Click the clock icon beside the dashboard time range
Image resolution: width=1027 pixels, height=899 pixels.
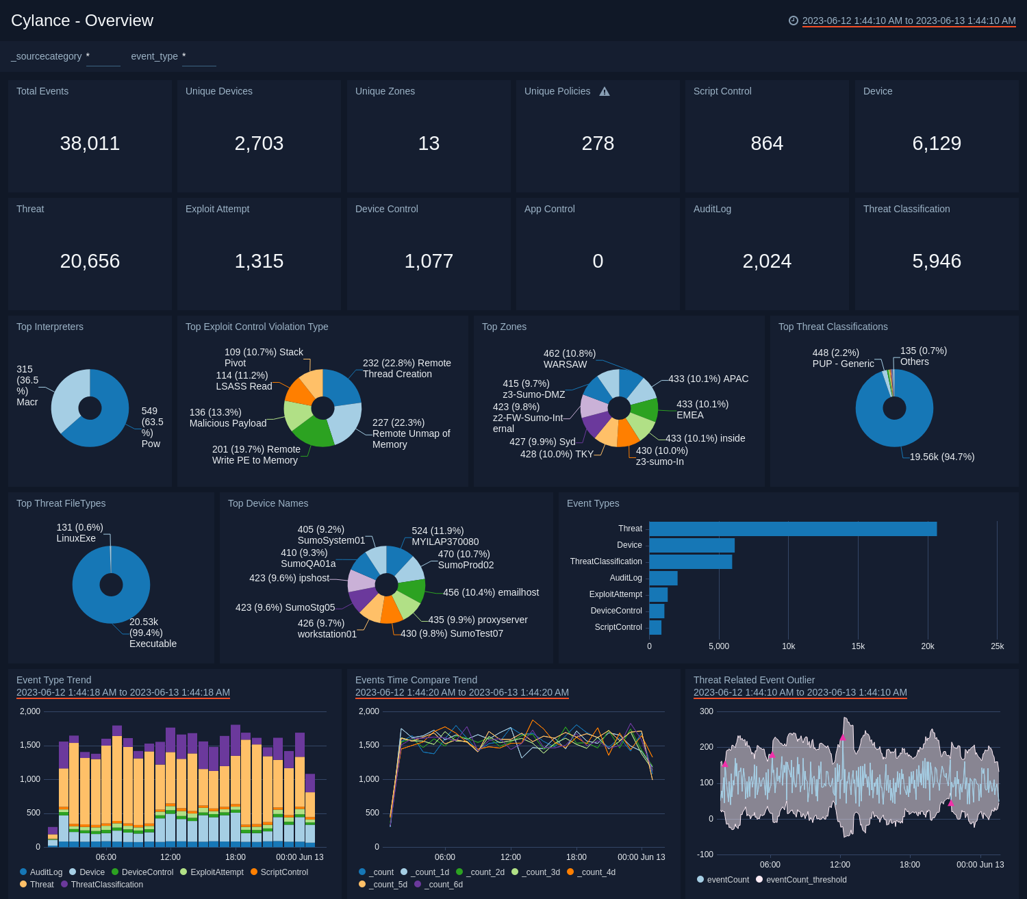794,21
